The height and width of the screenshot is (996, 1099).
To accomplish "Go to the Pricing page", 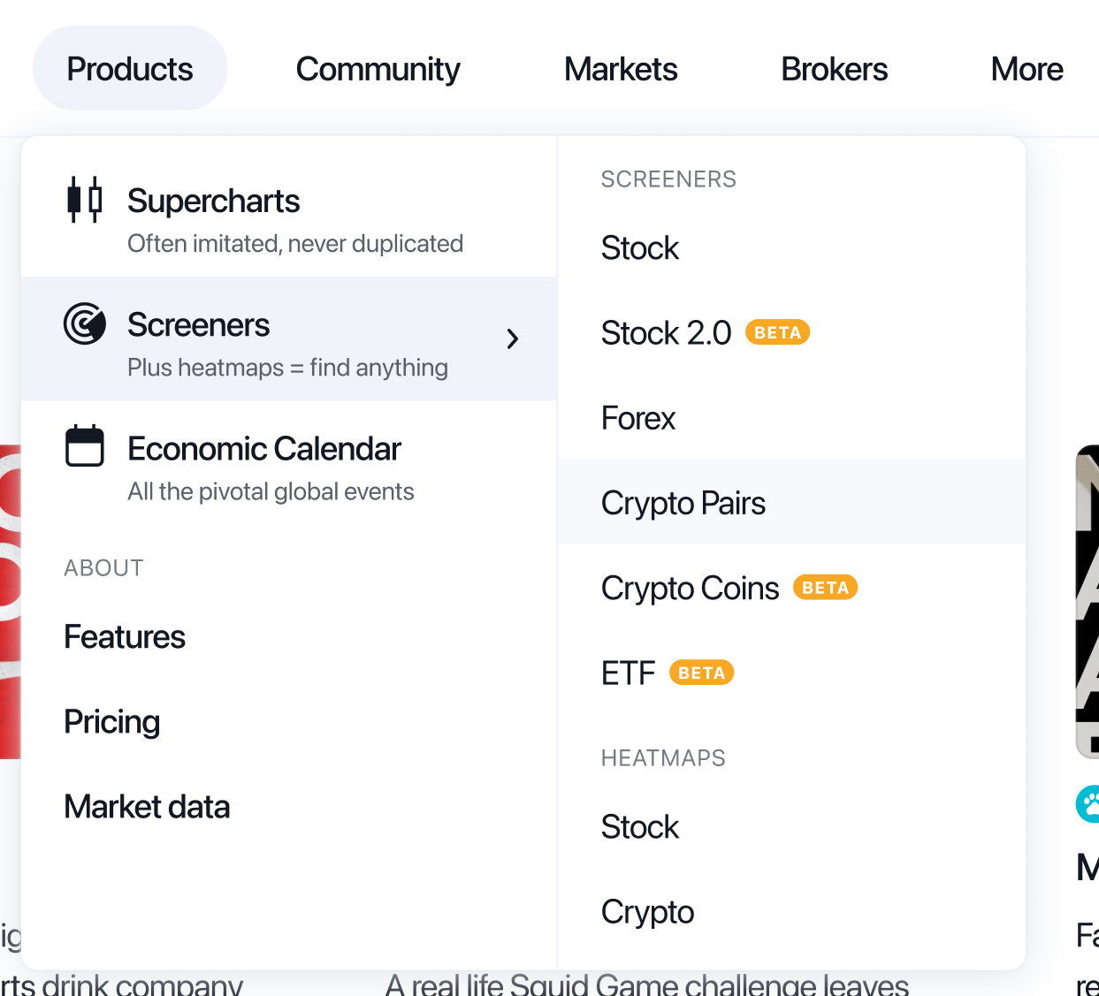I will 112,722.
